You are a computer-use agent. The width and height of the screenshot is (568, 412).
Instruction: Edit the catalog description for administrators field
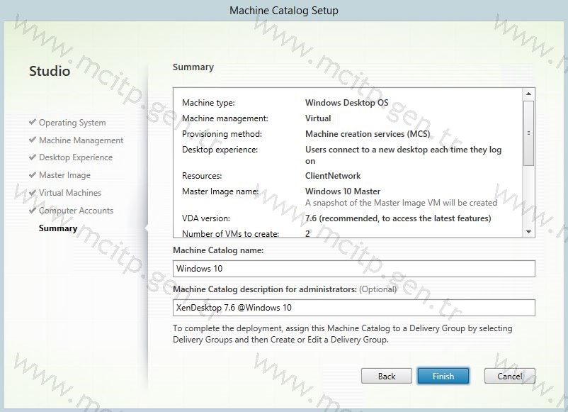tap(354, 308)
